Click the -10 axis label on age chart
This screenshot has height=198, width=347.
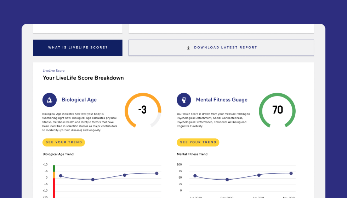[x=45, y=165]
